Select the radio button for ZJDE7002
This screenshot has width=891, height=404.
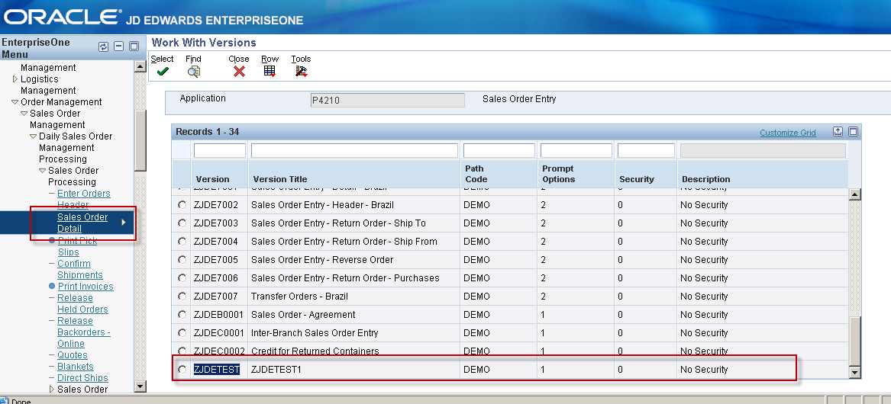182,205
